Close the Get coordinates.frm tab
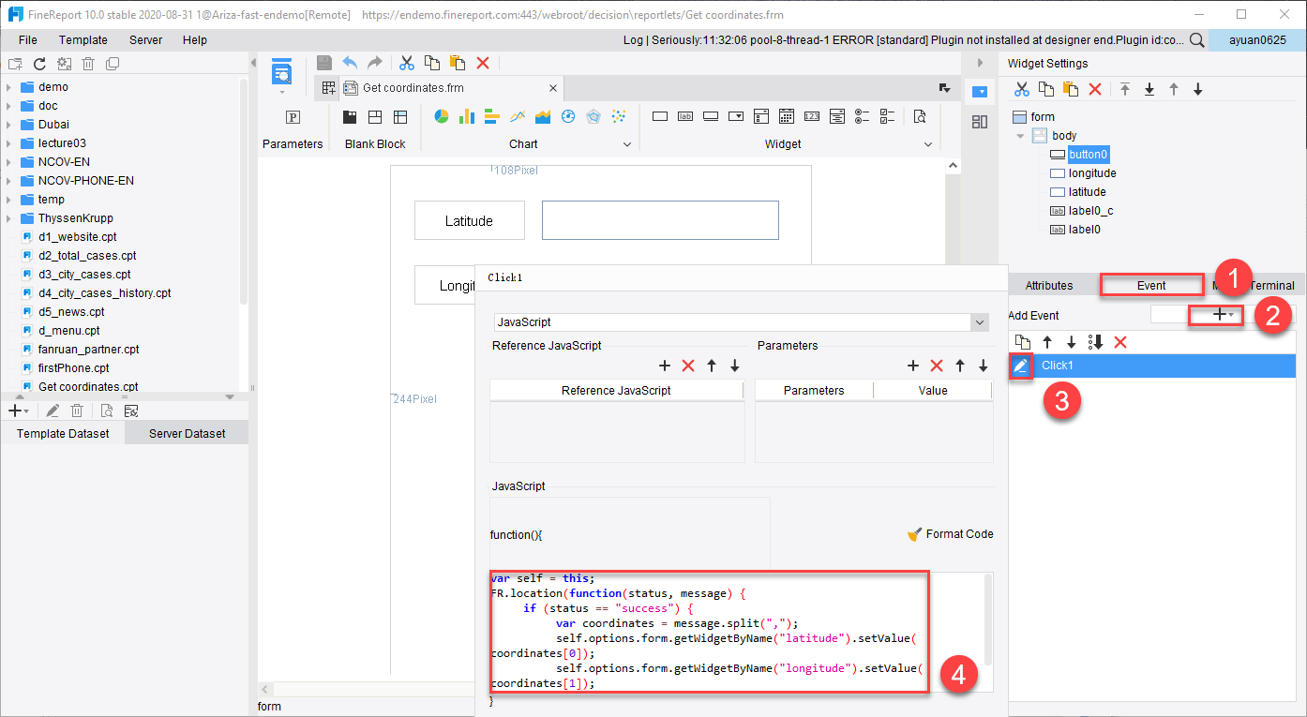The height and width of the screenshot is (717, 1307). (553, 88)
